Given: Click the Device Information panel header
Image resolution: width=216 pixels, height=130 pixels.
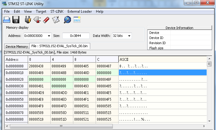Looking at the screenshot, I should 179,28.
